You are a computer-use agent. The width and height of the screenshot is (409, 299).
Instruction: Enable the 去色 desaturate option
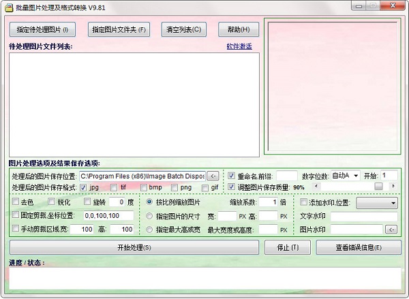pyautogui.click(x=16, y=202)
